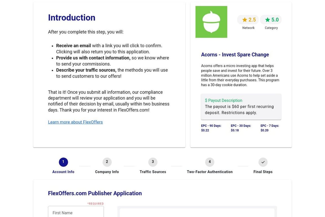
Task: Click the Provide us with contact information bullet
Action: pyautogui.click(x=113, y=61)
